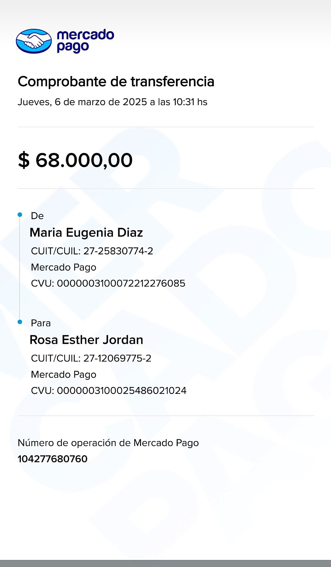Select the sender CVU ending in 276085
The height and width of the screenshot is (567, 331).
pos(108,283)
